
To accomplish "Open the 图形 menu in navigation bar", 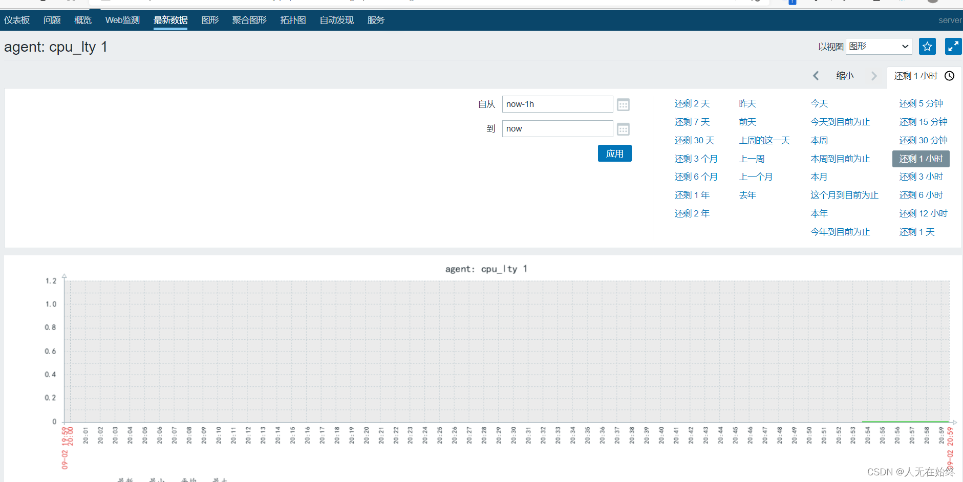I will click(x=210, y=20).
